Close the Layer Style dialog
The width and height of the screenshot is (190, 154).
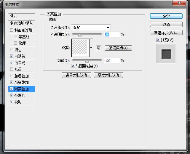[x=179, y=3]
